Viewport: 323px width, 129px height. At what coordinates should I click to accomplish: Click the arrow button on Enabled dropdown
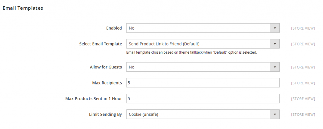coord(275,28)
